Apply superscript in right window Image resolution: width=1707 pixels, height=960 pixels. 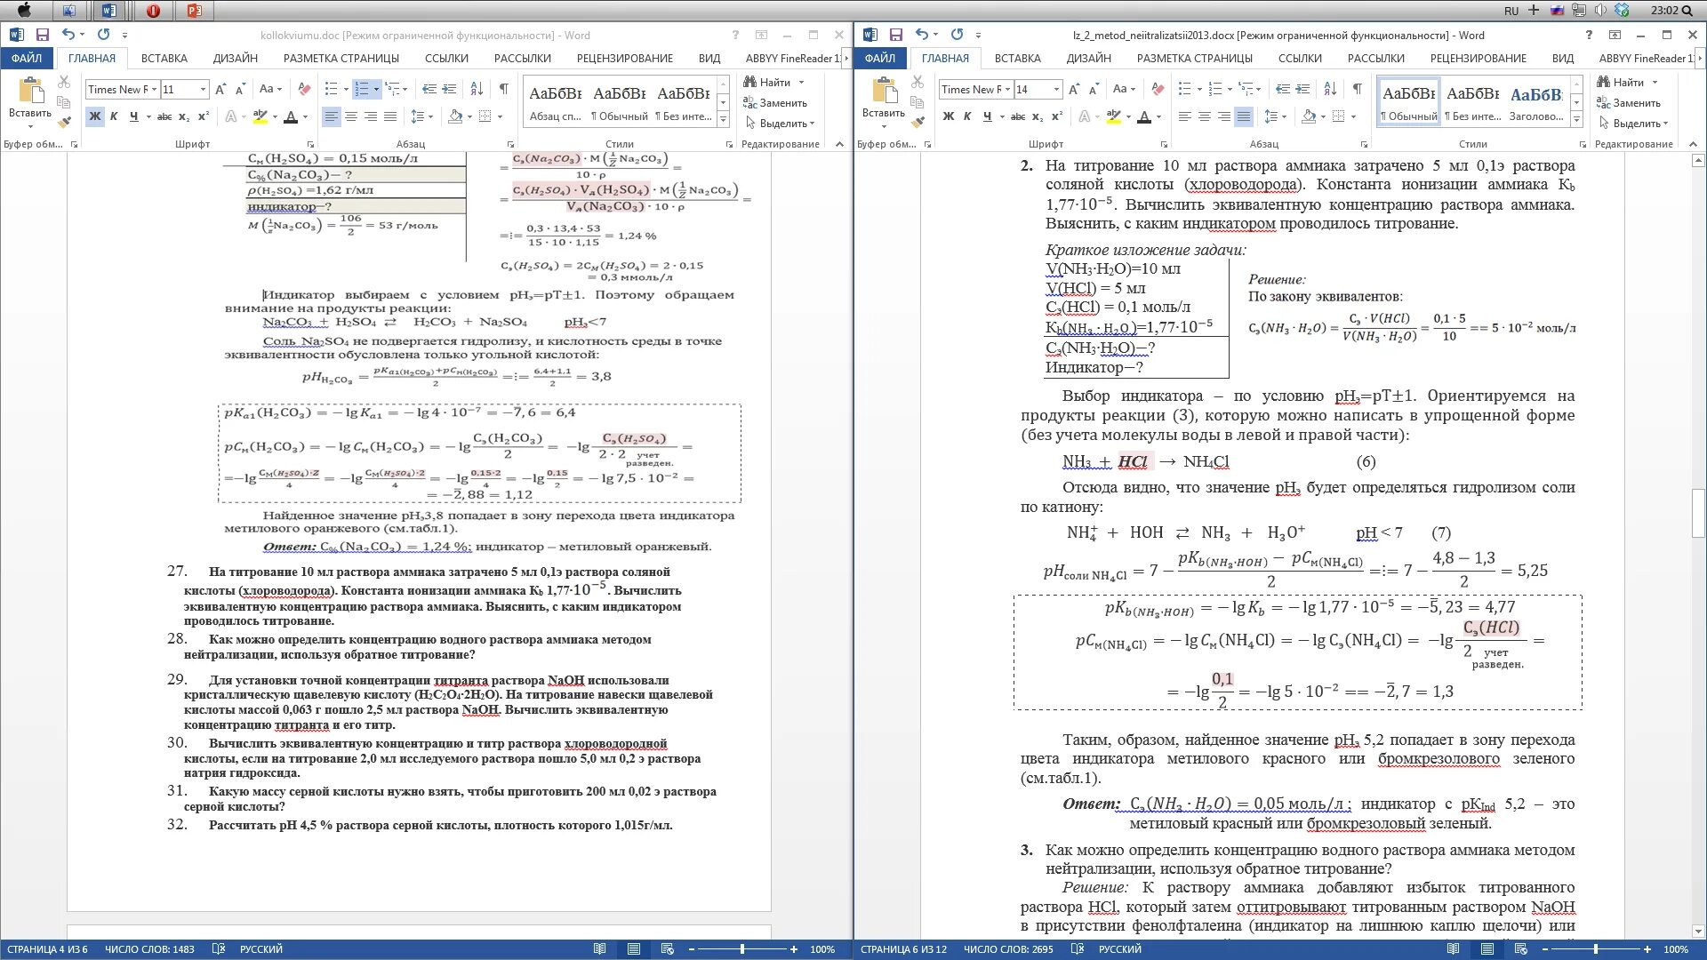click(x=1057, y=116)
